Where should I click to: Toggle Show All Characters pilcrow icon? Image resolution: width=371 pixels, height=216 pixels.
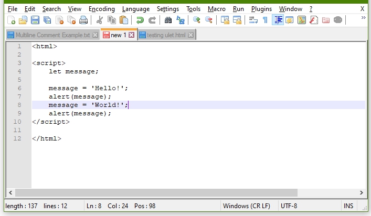pyautogui.click(x=265, y=20)
